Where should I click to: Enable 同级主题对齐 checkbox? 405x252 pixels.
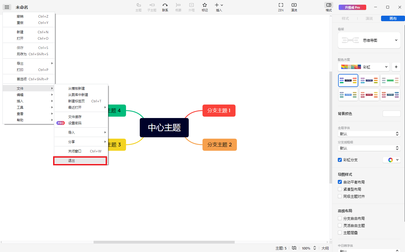point(340,196)
